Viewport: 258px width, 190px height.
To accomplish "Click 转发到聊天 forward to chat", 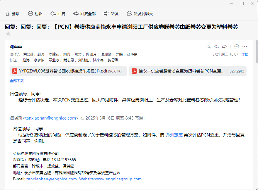I will [x=140, y=14].
